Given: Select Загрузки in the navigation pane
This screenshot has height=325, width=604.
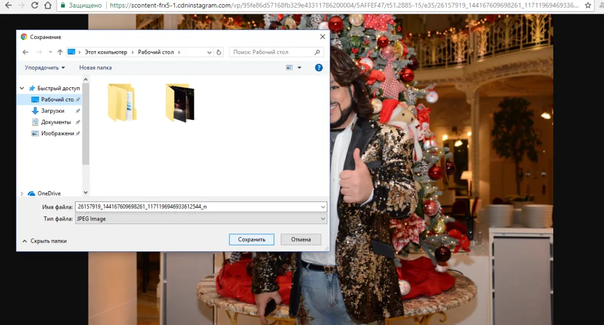Looking at the screenshot, I should [x=52, y=111].
